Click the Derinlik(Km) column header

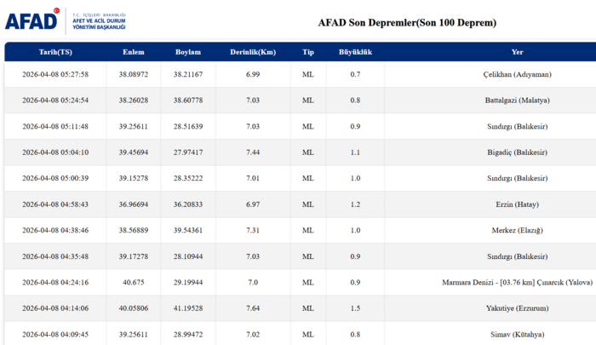[253, 52]
